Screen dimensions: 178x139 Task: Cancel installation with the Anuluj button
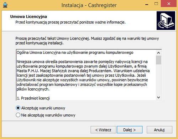159,130
